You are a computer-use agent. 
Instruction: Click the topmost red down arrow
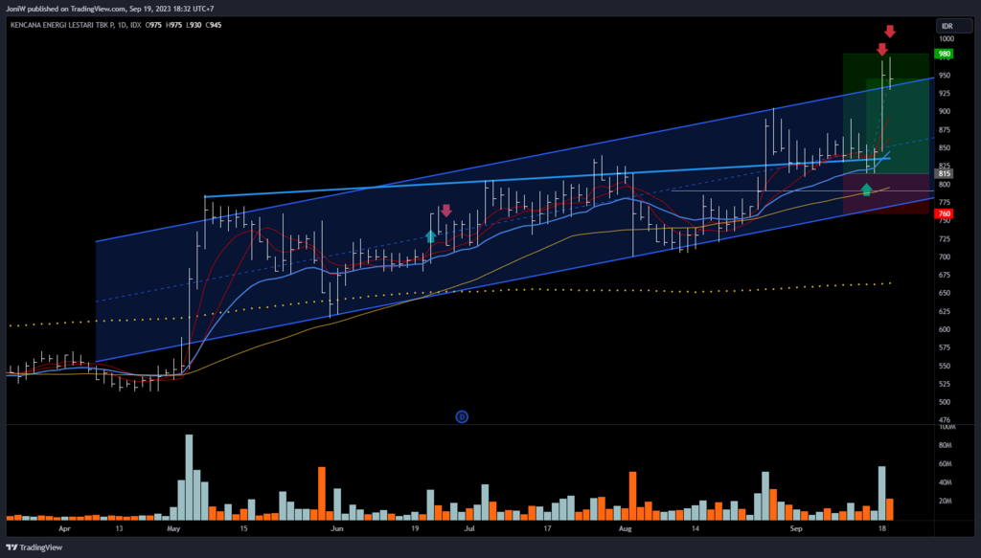(889, 32)
